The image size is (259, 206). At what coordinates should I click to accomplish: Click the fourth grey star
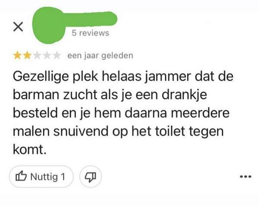(47, 55)
